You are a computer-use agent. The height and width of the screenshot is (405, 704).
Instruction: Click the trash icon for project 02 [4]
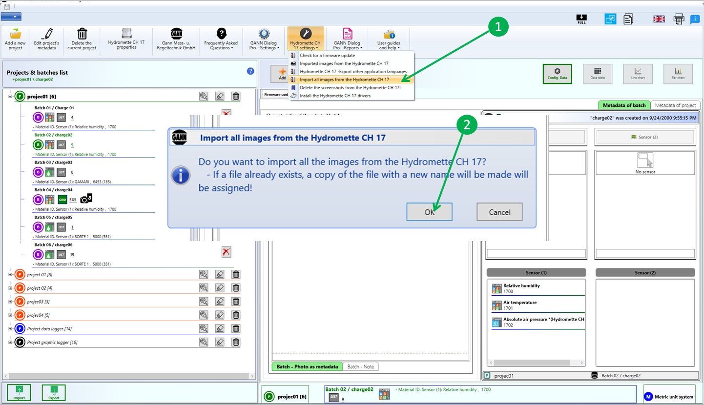[236, 288]
